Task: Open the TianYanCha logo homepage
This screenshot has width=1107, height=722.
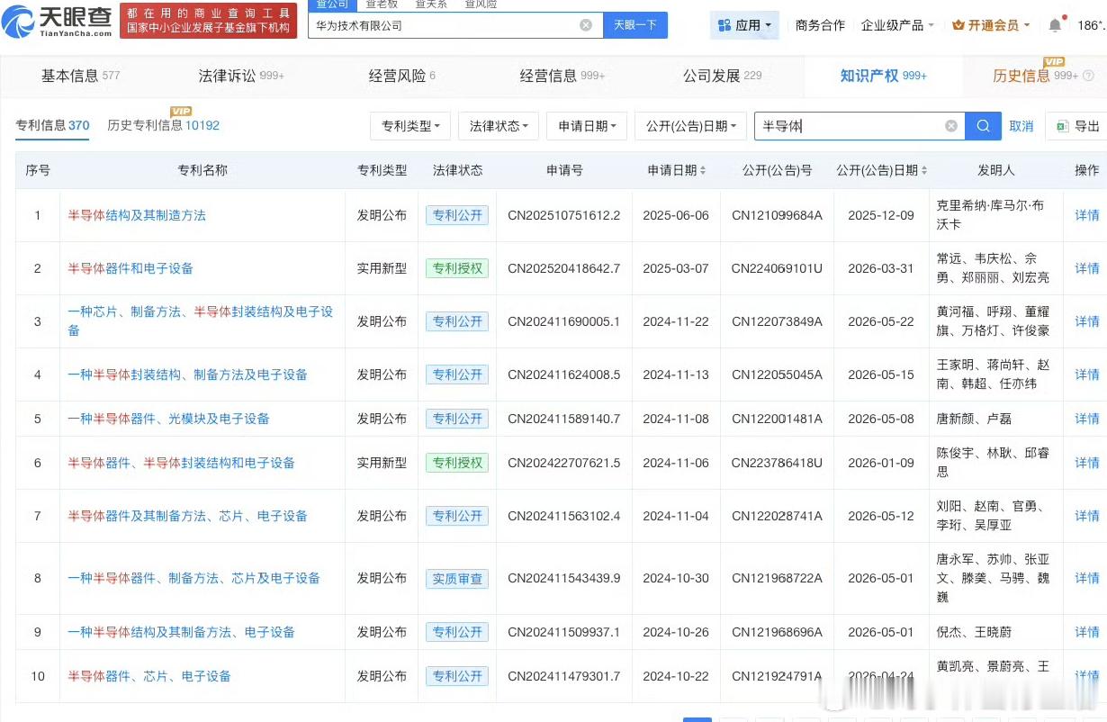Action: point(58,20)
